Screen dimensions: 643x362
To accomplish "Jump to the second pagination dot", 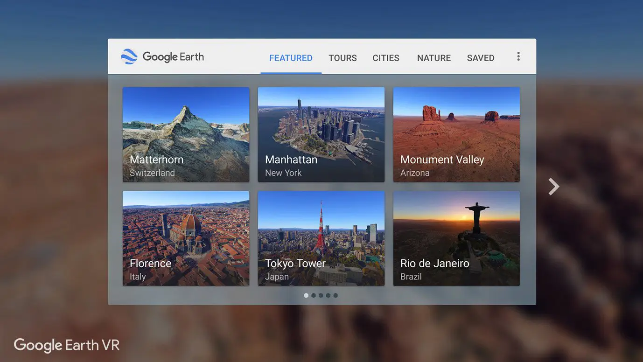I will click(x=314, y=295).
